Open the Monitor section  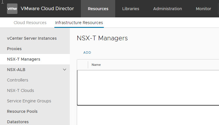203,9
